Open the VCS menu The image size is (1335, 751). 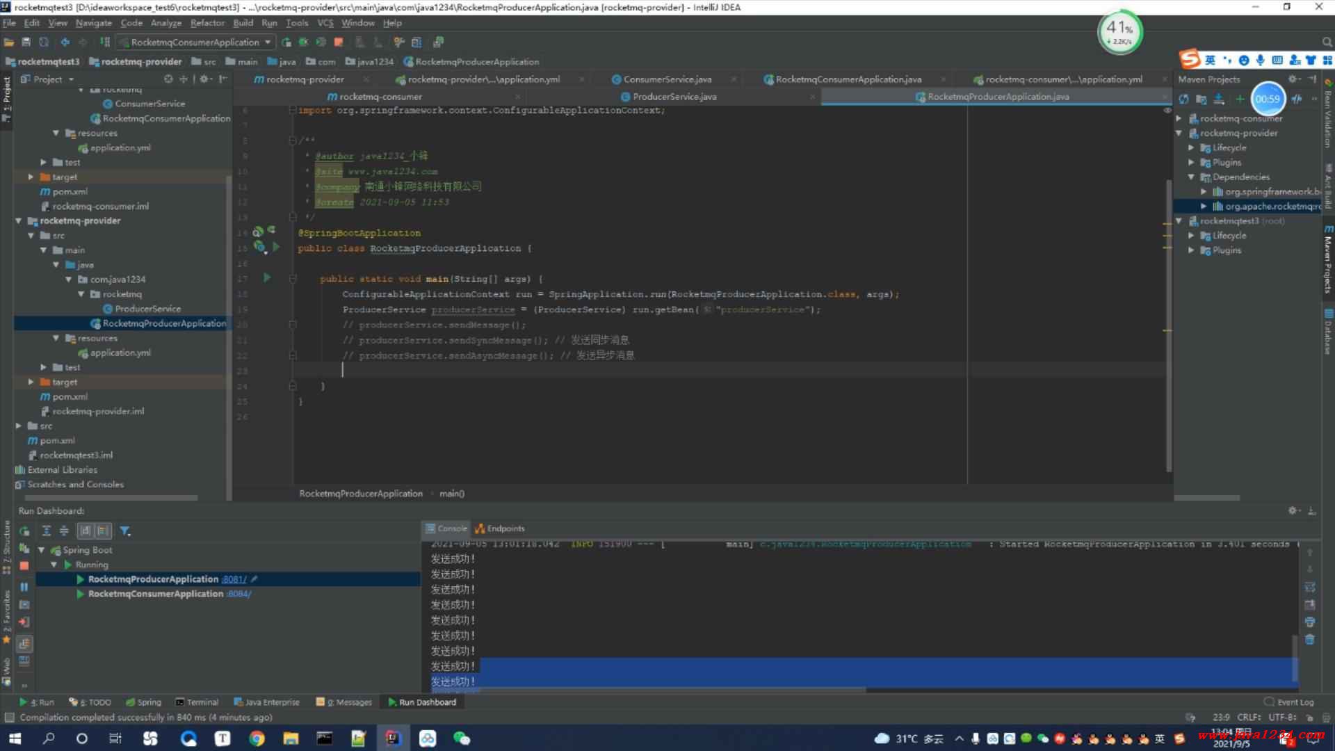coord(325,23)
